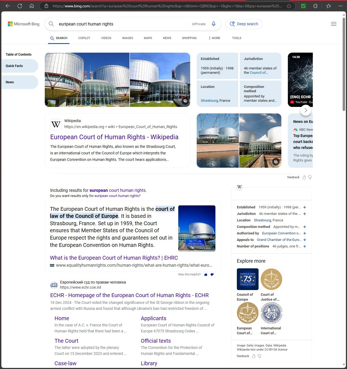Open the Council of Europe explore thumbnail

pyautogui.click(x=247, y=279)
